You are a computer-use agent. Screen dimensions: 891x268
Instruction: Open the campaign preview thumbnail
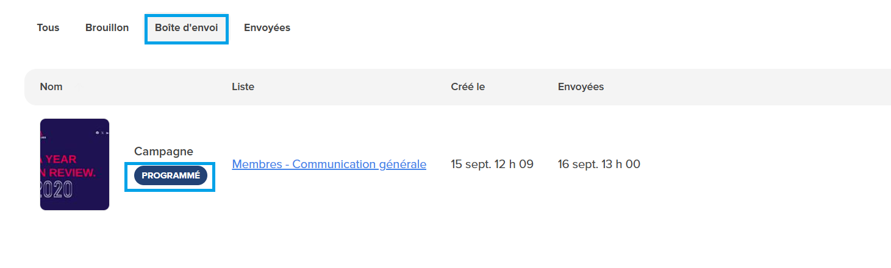(74, 164)
